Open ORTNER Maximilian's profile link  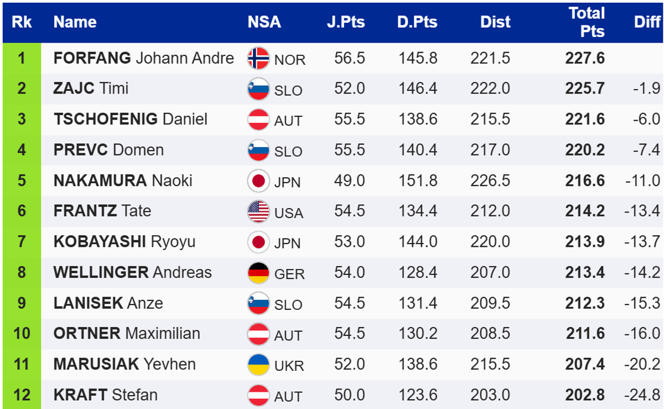(x=127, y=334)
